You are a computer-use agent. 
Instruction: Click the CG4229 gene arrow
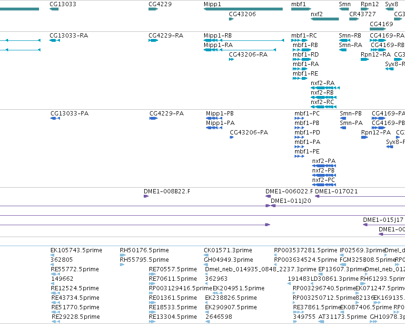153,9
